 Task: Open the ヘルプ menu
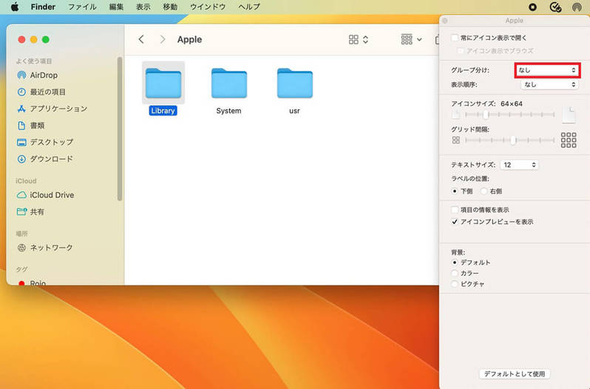coord(249,7)
